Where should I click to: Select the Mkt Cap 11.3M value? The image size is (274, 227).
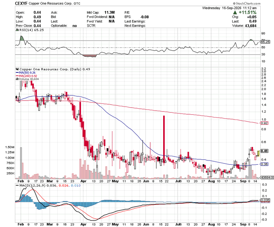(110, 12)
